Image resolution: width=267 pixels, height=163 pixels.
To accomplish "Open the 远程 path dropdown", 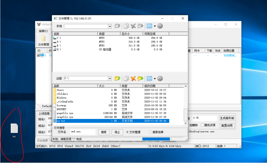I will pyautogui.click(x=110, y=78).
